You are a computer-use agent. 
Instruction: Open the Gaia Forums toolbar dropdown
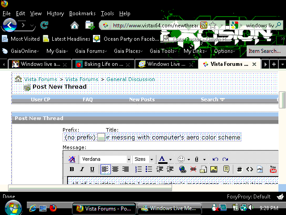[91, 51]
